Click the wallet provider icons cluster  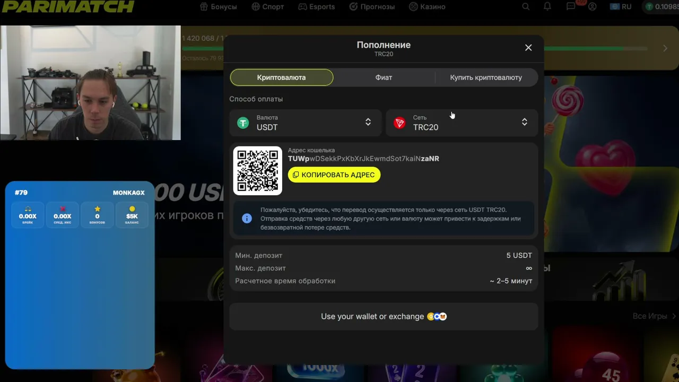pyautogui.click(x=437, y=317)
